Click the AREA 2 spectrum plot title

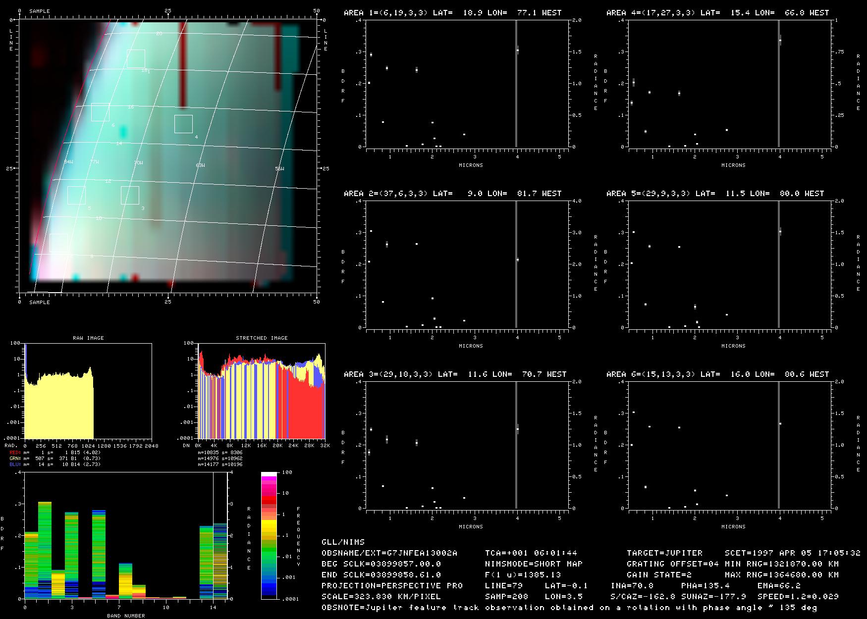click(x=452, y=194)
